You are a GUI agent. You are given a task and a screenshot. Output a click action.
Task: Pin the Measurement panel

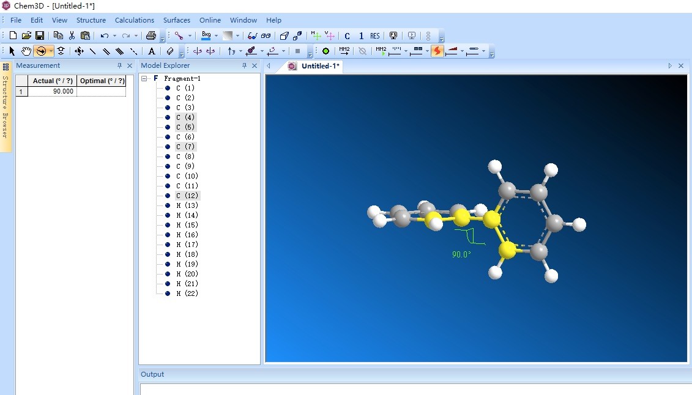[118, 65]
